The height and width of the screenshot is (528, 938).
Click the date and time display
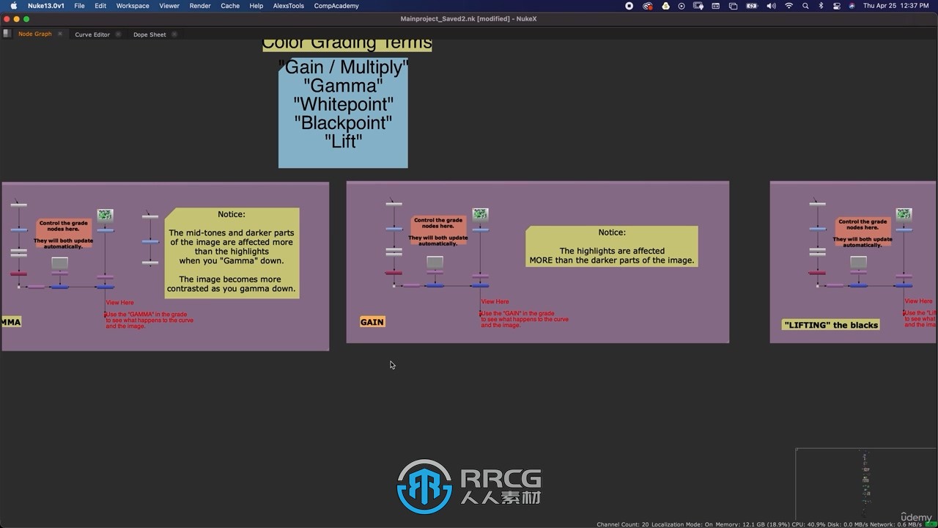tap(895, 6)
